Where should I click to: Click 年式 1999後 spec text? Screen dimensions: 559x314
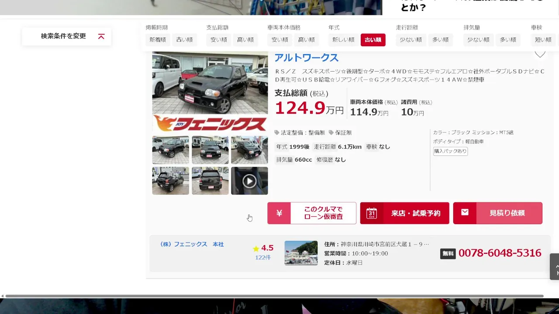click(x=293, y=147)
